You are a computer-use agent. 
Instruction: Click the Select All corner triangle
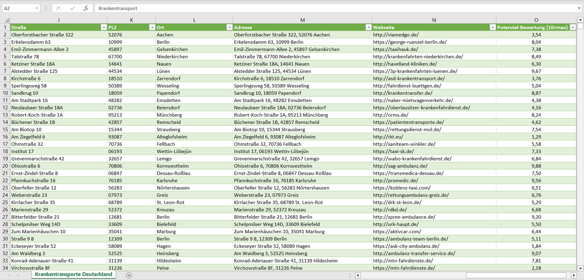pyautogui.click(x=5, y=20)
